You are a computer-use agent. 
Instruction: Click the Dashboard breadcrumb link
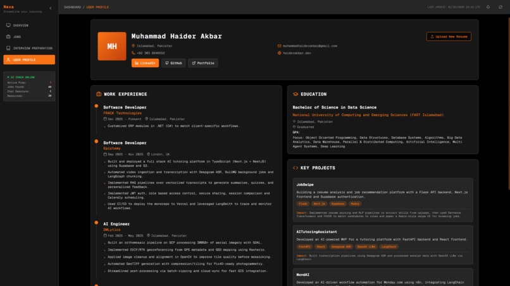tap(73, 7)
